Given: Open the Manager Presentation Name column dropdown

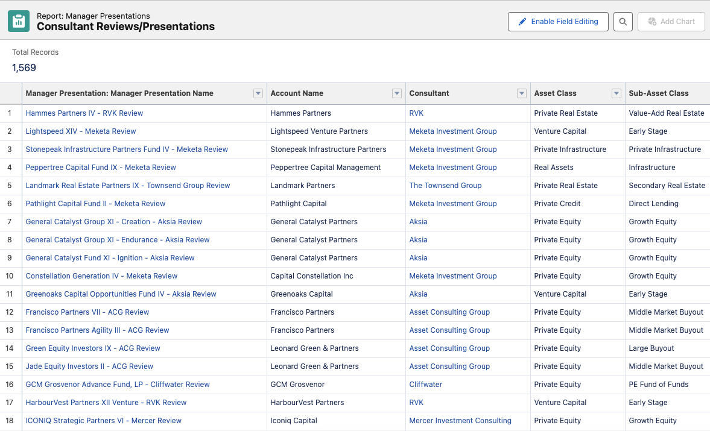Looking at the screenshot, I should pyautogui.click(x=258, y=93).
